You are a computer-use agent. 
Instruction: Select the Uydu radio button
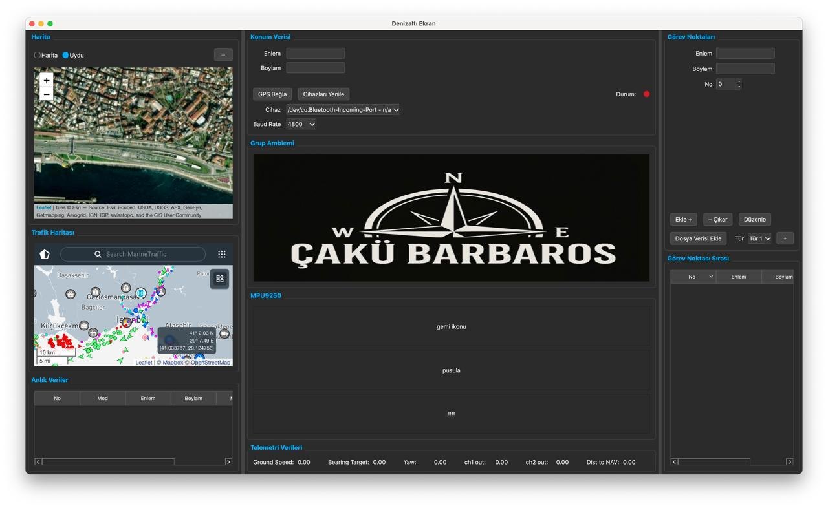[65, 55]
